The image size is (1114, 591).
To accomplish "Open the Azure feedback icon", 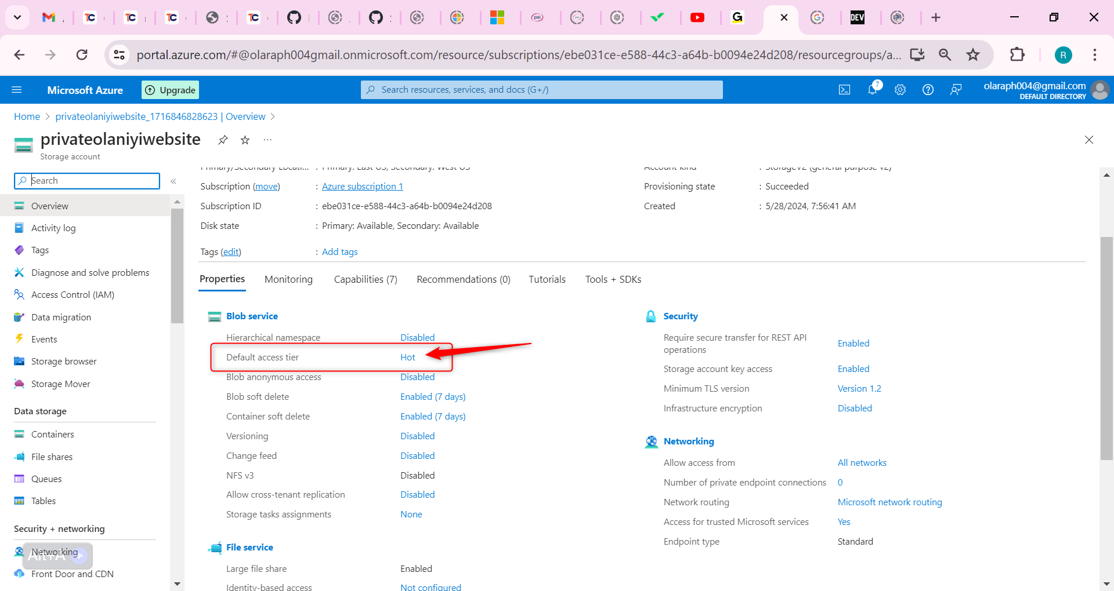I will coord(956,90).
